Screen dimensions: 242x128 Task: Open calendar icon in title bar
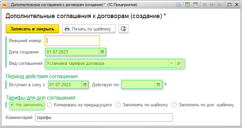pyautogui.click(x=195, y=5)
